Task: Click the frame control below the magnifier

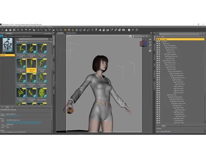Action: 150,48
